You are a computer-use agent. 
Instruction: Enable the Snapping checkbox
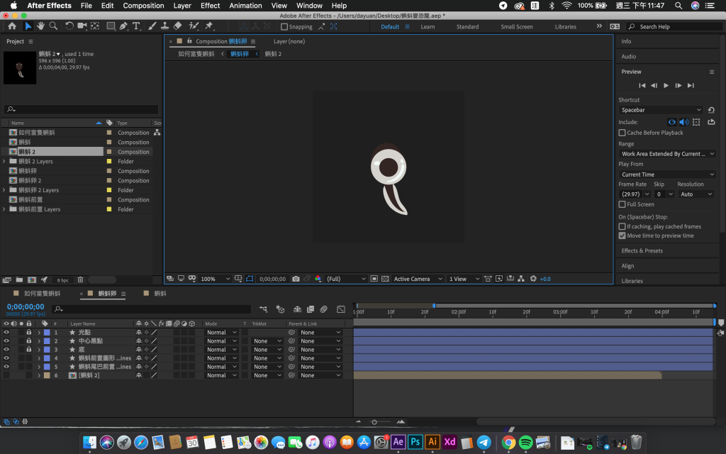click(x=284, y=27)
